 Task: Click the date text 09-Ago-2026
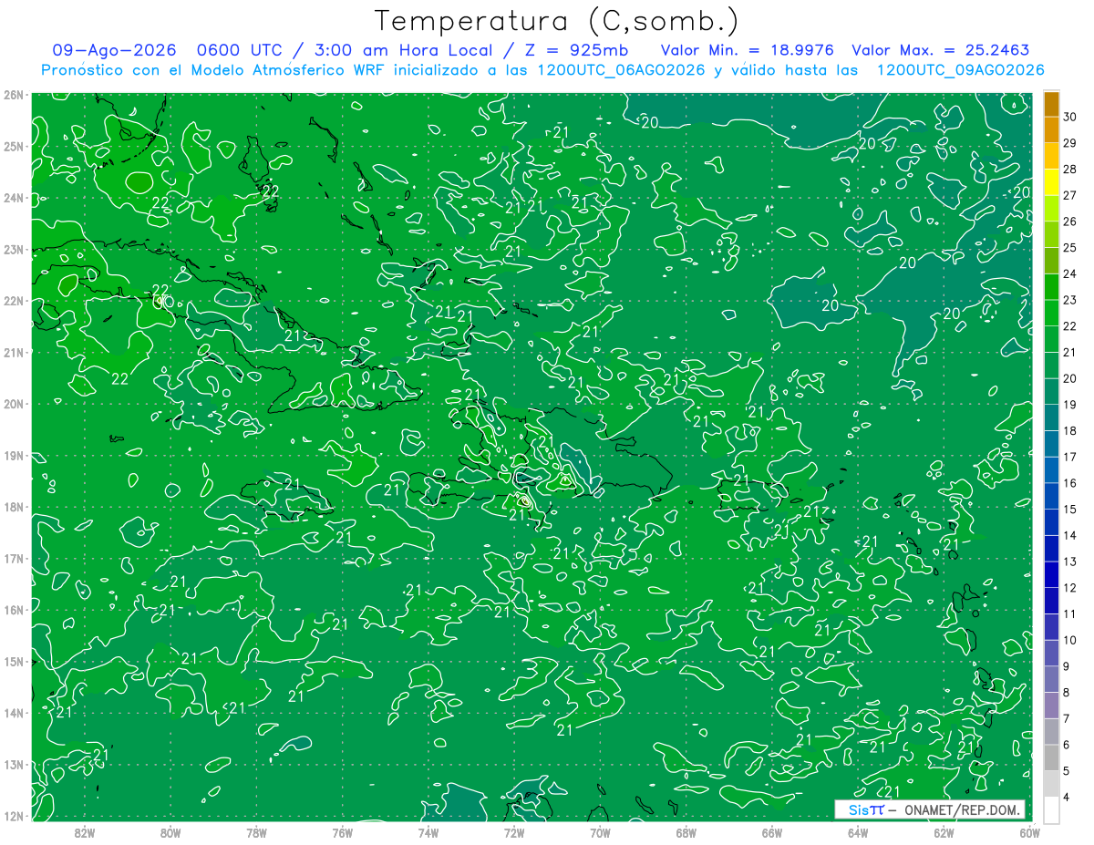(115, 50)
